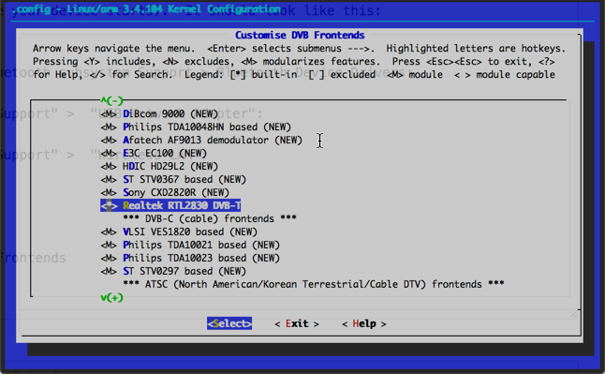Select VLSI VES1820 based (NEW) entry
605x374 pixels.
190,232
